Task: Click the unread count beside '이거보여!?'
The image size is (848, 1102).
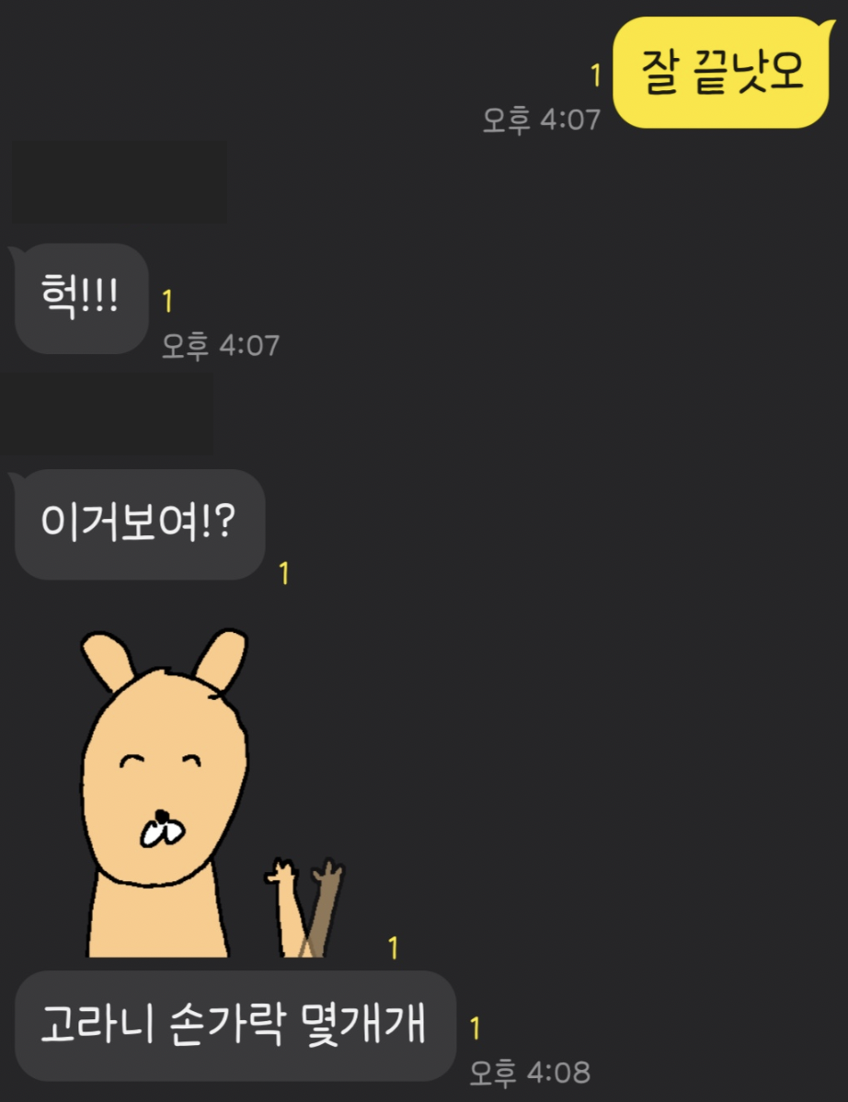Action: click(x=284, y=573)
